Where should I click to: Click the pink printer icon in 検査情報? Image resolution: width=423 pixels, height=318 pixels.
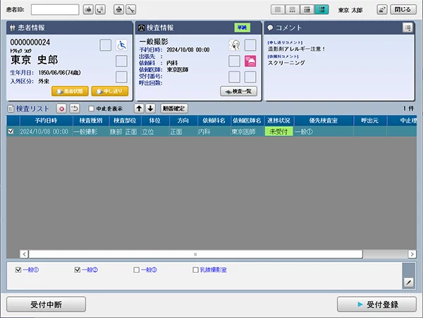pos(250,61)
